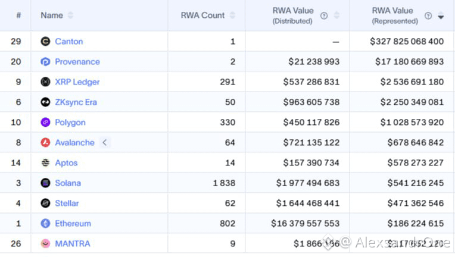
Task: Click the Avalanche logo icon
Action: point(45,143)
